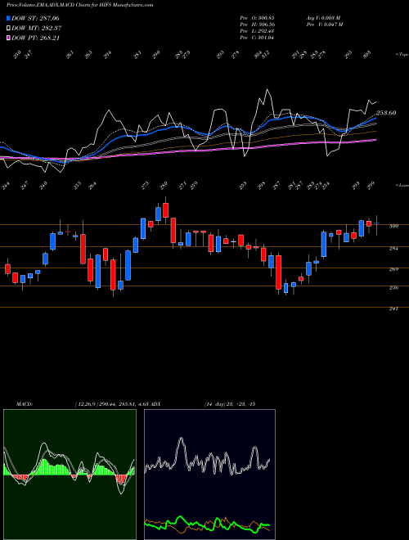Screen dimensions: 409x540
Task: Click the tallest red candlestick at the chart peak
Action: (x=165, y=210)
